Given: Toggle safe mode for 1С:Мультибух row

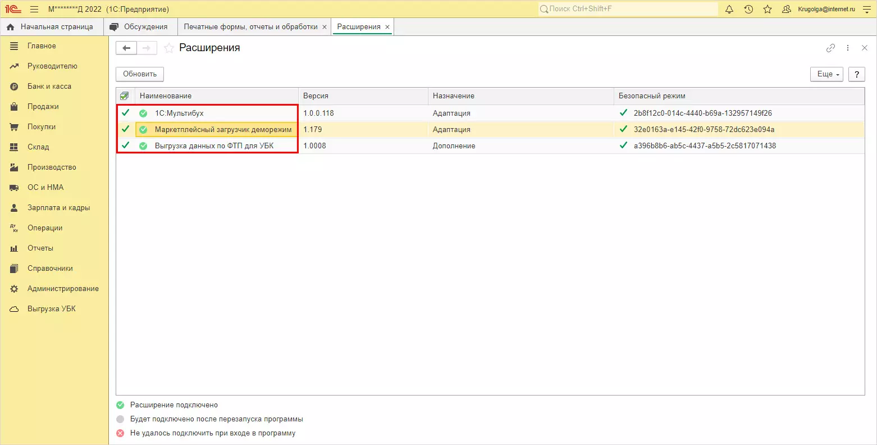Looking at the screenshot, I should point(624,113).
